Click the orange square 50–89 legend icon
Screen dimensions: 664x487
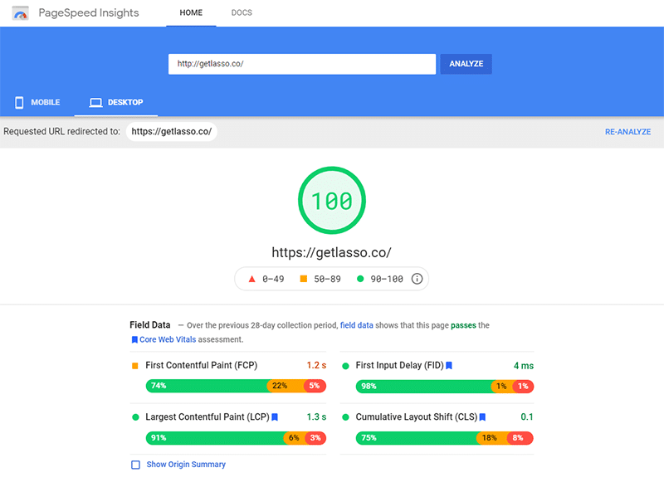[x=303, y=279]
